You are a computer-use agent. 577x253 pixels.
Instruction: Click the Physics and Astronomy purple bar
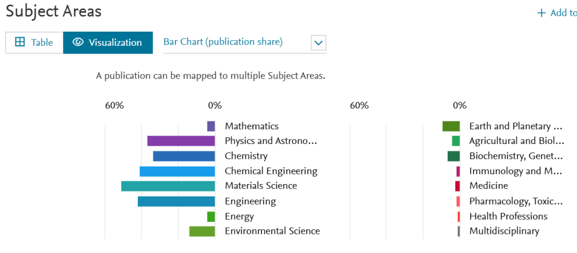181,141
